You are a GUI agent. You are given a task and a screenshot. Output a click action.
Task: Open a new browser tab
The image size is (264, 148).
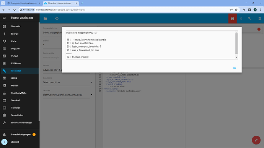(x=82, y=3)
